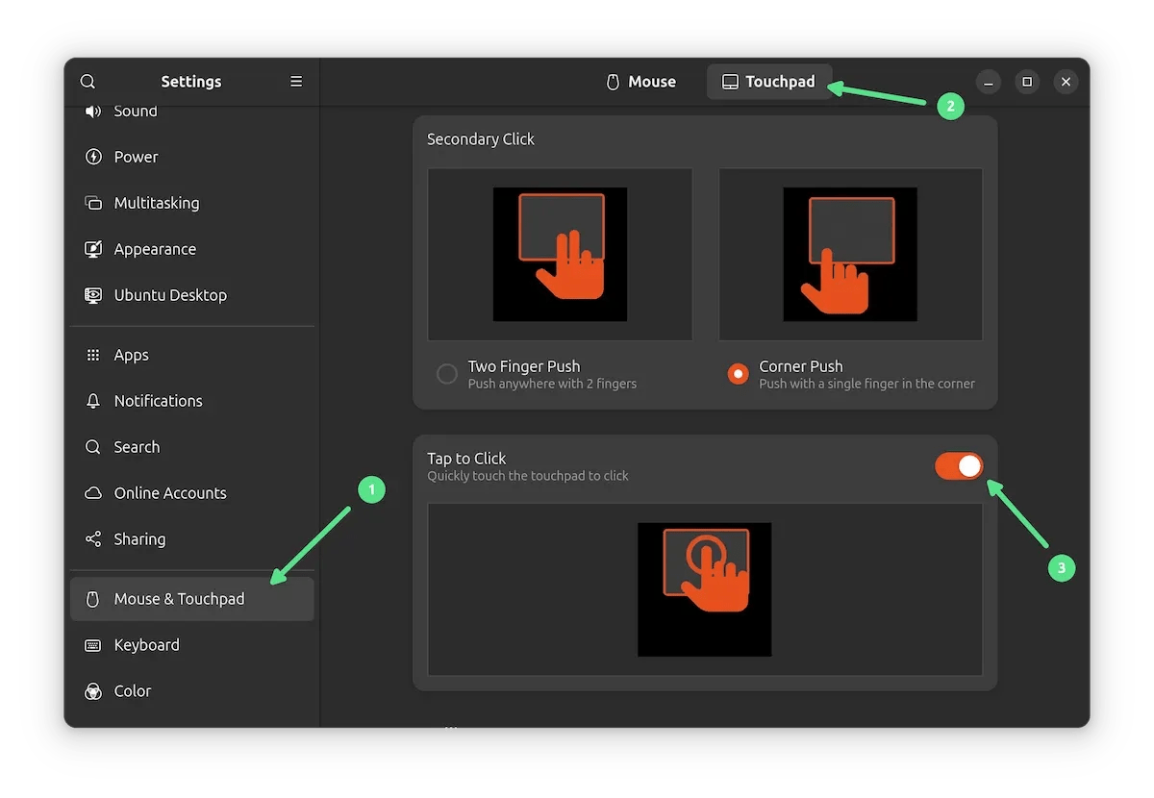Select the Two Finger Push option

pos(445,374)
